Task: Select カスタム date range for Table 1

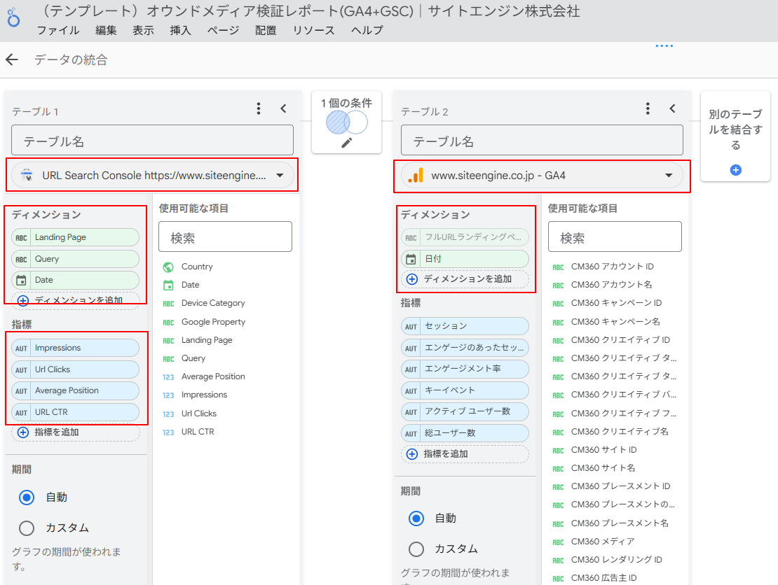Action: coord(27,528)
